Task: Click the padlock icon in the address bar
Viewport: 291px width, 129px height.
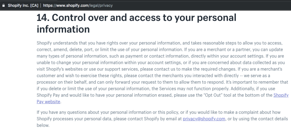Action: tap(3, 6)
